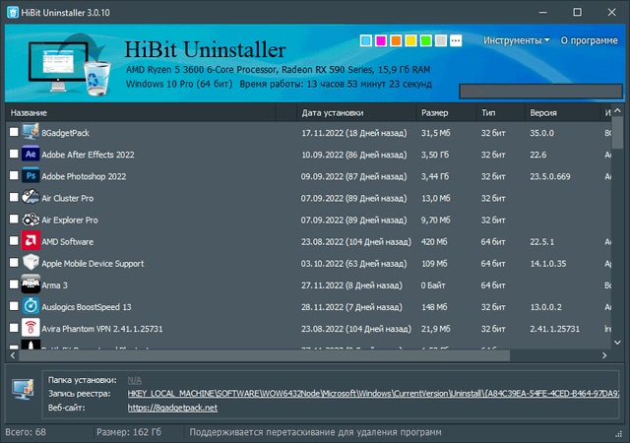Tick the 8GadgetPack checkbox

[x=14, y=132]
